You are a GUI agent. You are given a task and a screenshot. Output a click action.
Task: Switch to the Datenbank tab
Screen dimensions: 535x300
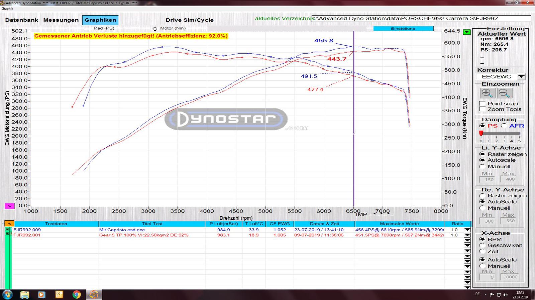point(22,20)
